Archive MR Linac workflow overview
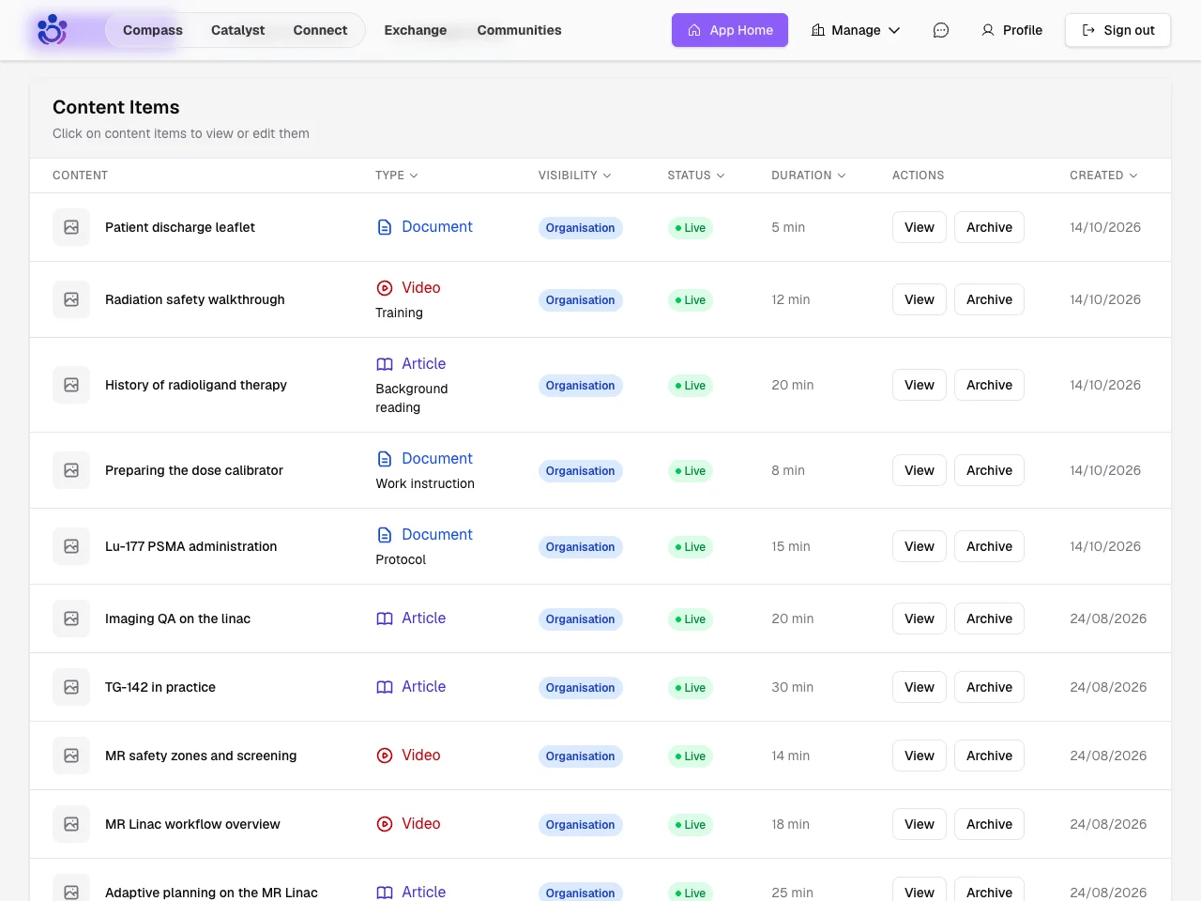 coord(989,824)
